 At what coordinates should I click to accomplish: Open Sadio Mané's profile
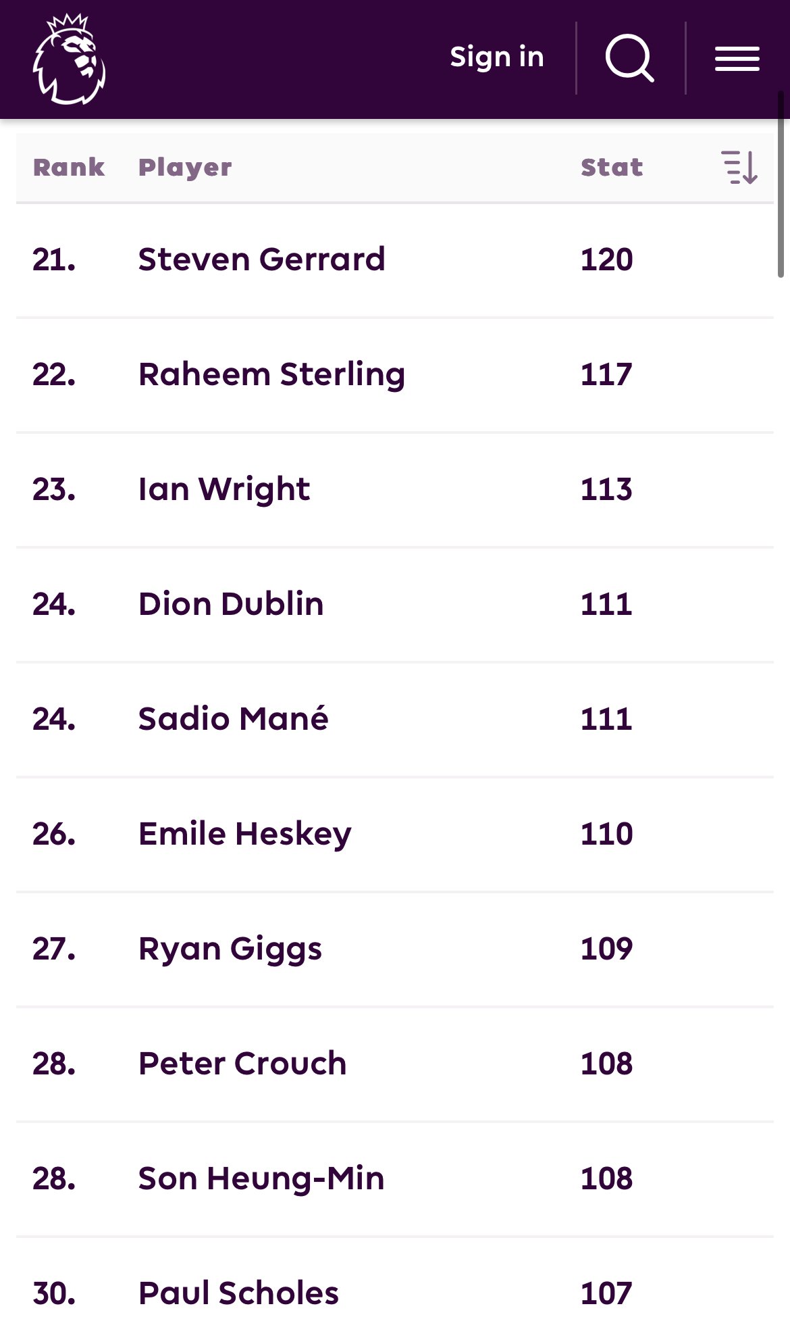pos(234,718)
